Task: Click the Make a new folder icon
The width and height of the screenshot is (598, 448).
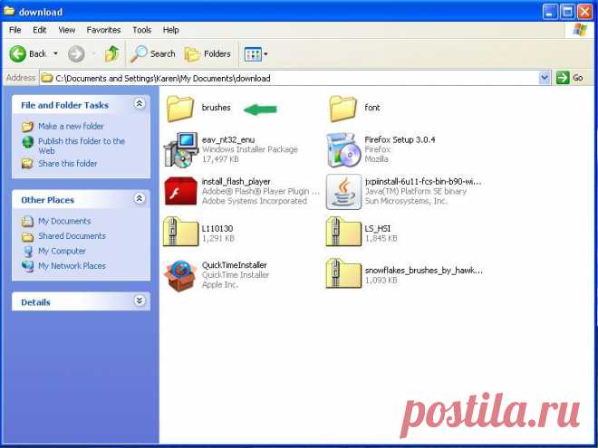Action: [x=27, y=126]
